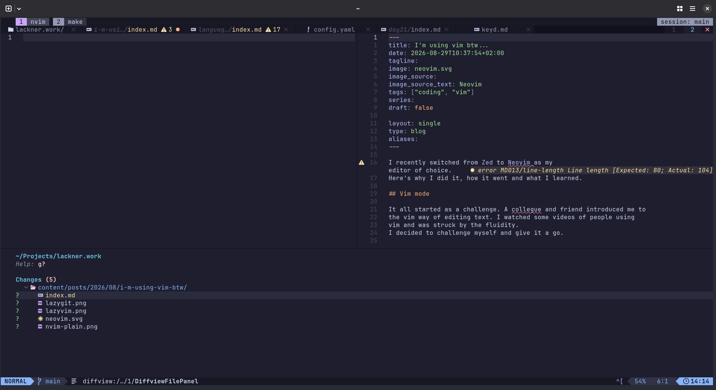Click the NORMAL mode indicator

click(x=16, y=381)
